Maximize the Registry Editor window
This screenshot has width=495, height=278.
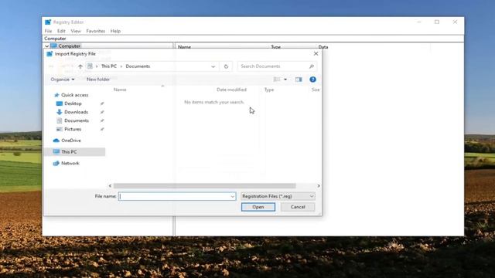(437, 22)
